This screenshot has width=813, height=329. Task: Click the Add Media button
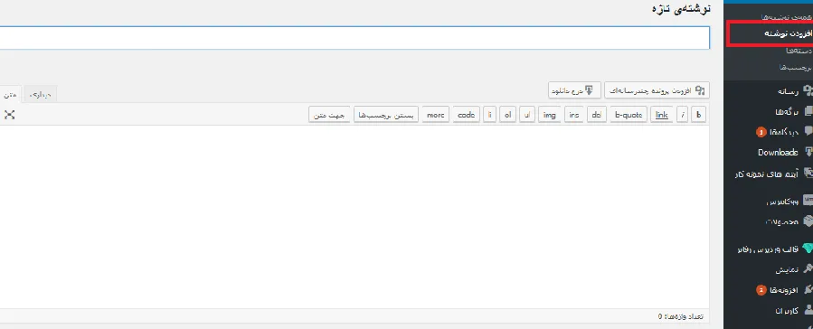coord(657,90)
